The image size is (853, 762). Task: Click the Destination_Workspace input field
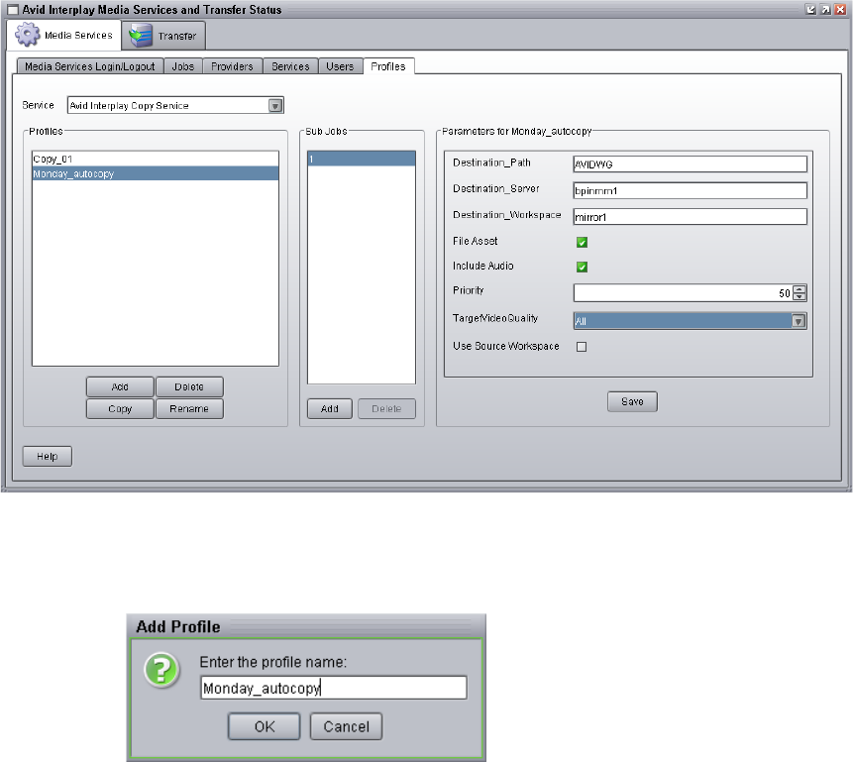pyautogui.click(x=690, y=217)
